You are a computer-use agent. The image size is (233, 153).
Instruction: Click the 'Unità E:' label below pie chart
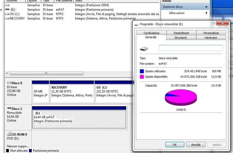click(x=181, y=110)
